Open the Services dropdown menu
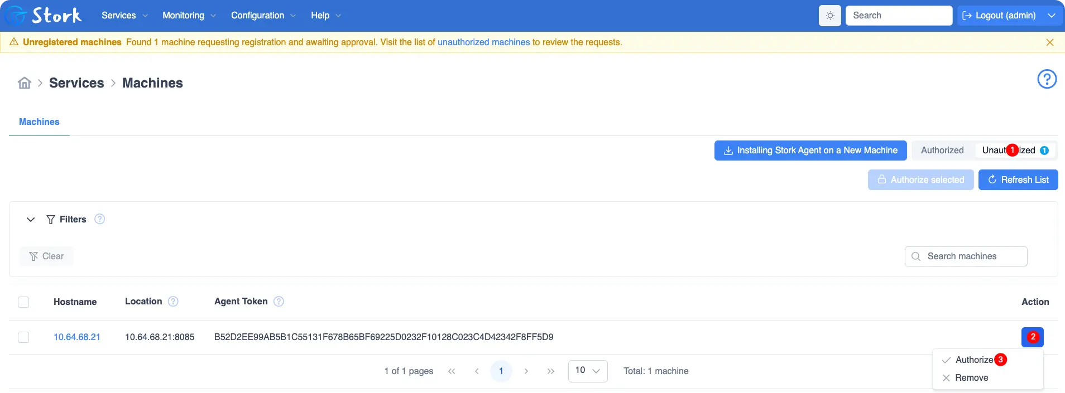 point(124,16)
